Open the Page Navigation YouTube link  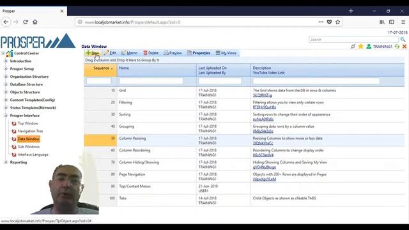(x=264, y=180)
